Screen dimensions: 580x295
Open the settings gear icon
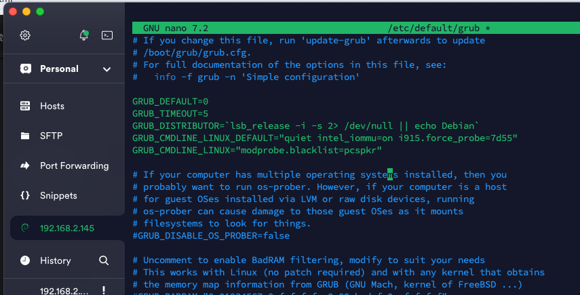pyautogui.click(x=25, y=35)
